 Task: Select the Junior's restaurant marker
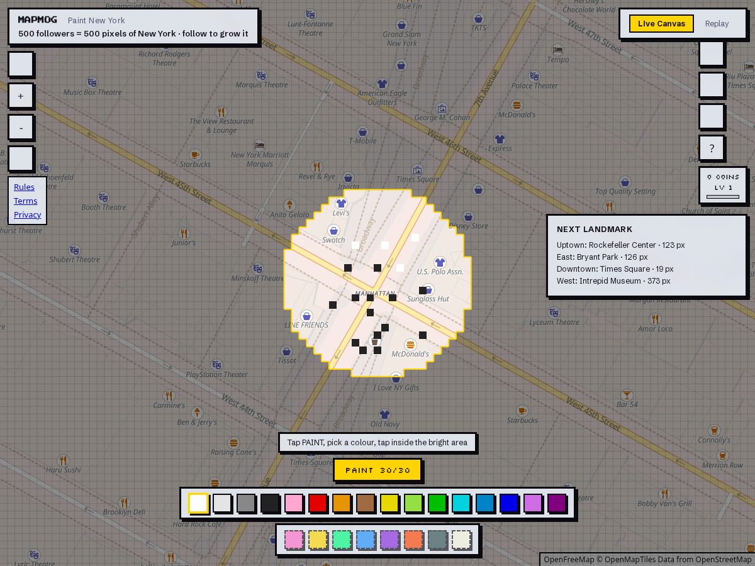[x=183, y=233]
